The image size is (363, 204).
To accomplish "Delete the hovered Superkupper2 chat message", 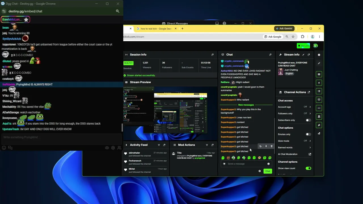I will 271,146.
